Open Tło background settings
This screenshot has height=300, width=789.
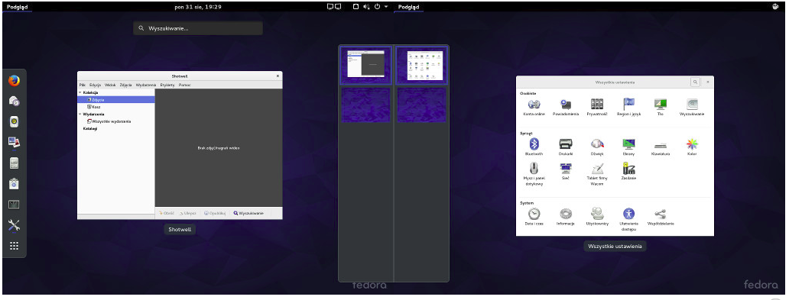[661, 107]
